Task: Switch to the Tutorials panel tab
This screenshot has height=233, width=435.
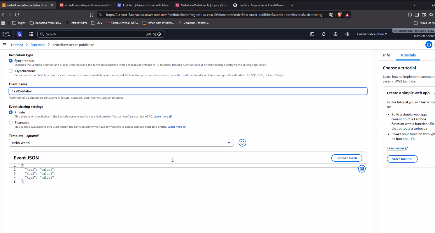Action: click(x=408, y=55)
